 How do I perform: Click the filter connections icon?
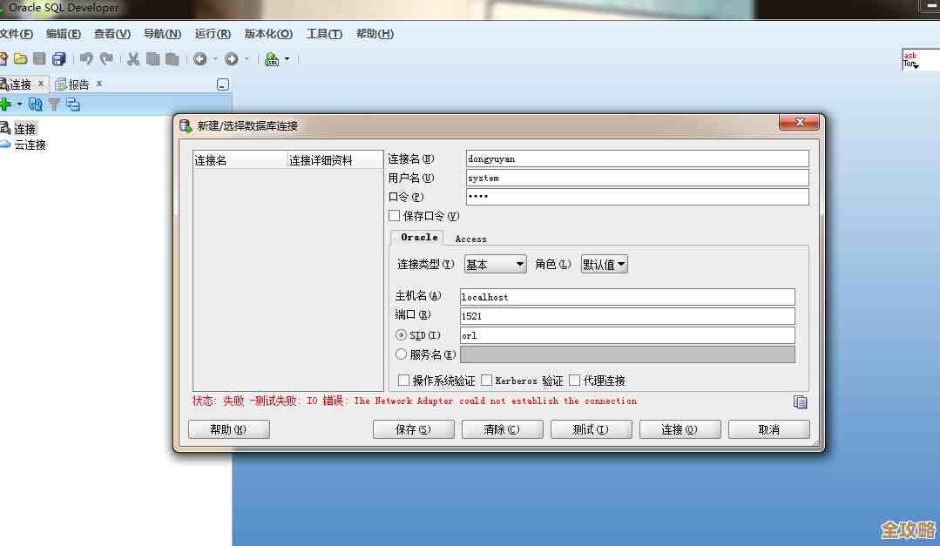point(54,104)
